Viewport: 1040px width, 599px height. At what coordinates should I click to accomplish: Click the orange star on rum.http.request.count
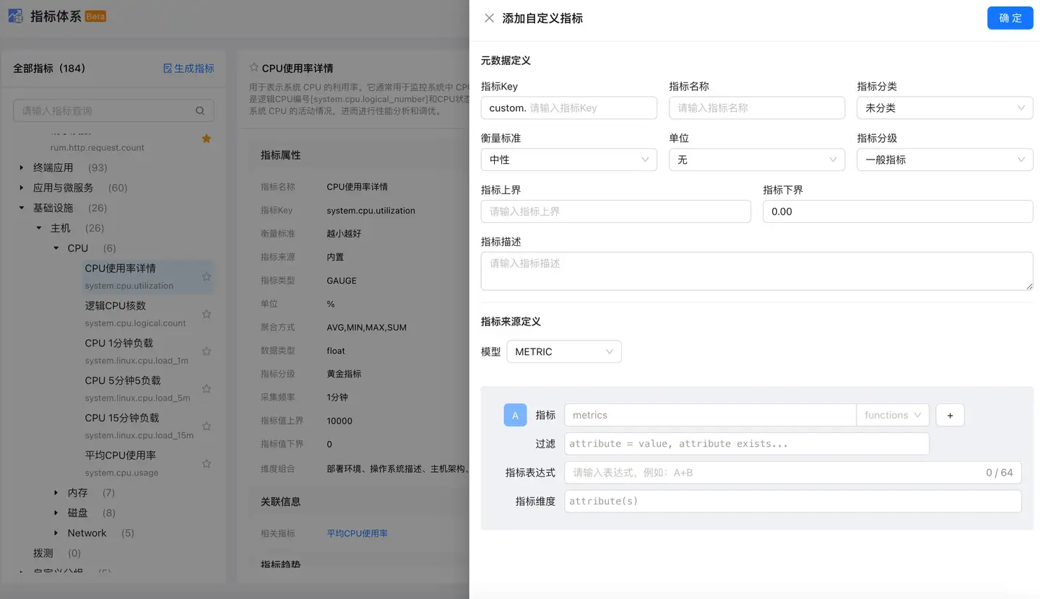coord(207,138)
